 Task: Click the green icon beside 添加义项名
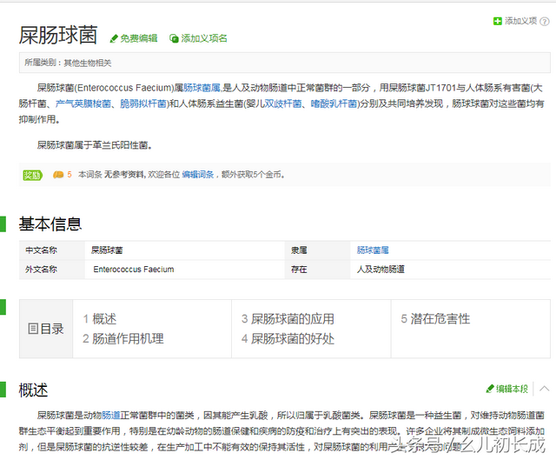[x=174, y=38]
